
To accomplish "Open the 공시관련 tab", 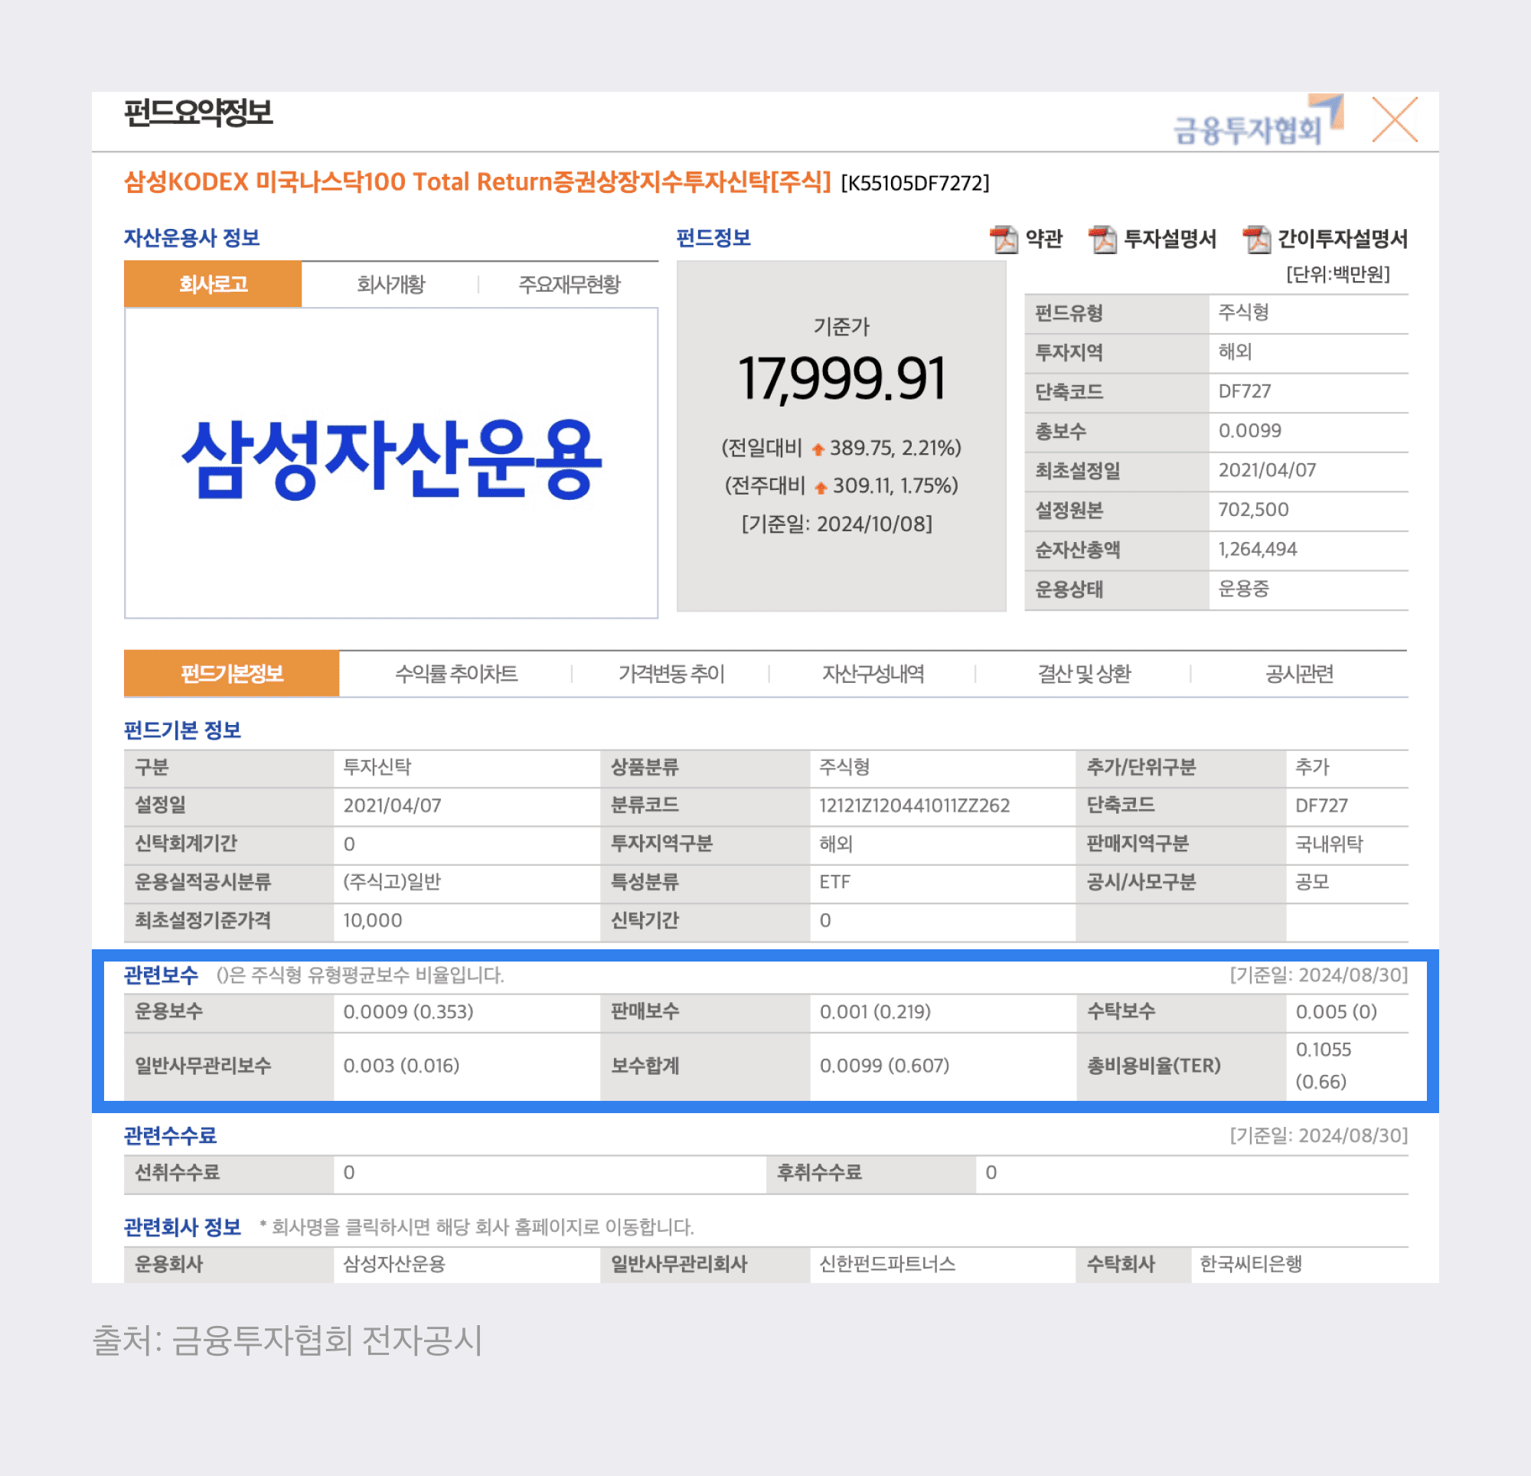I will point(1299,674).
